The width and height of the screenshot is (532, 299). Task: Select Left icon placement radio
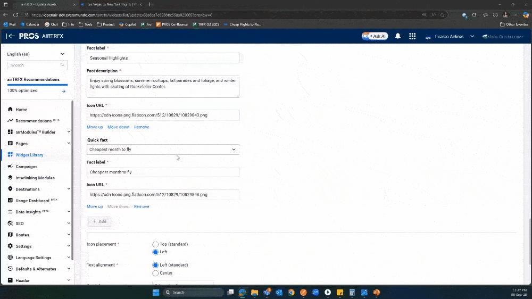[x=155, y=252]
